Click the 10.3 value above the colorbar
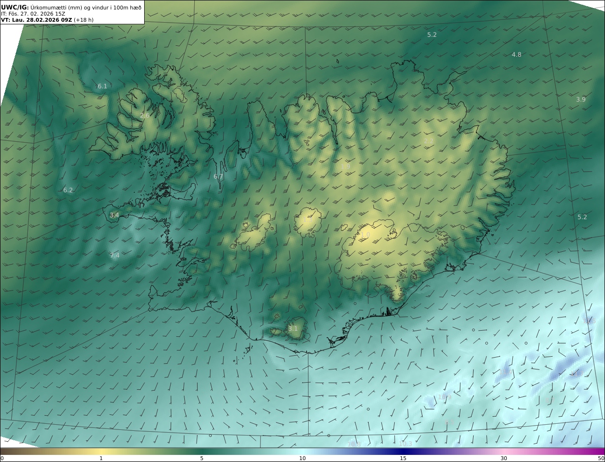Viewport: 605px width, 462px height. [x=406, y=444]
